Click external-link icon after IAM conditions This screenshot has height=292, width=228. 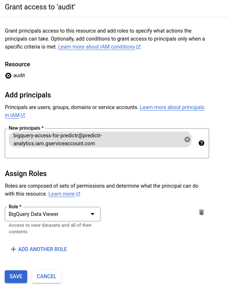click(138, 47)
